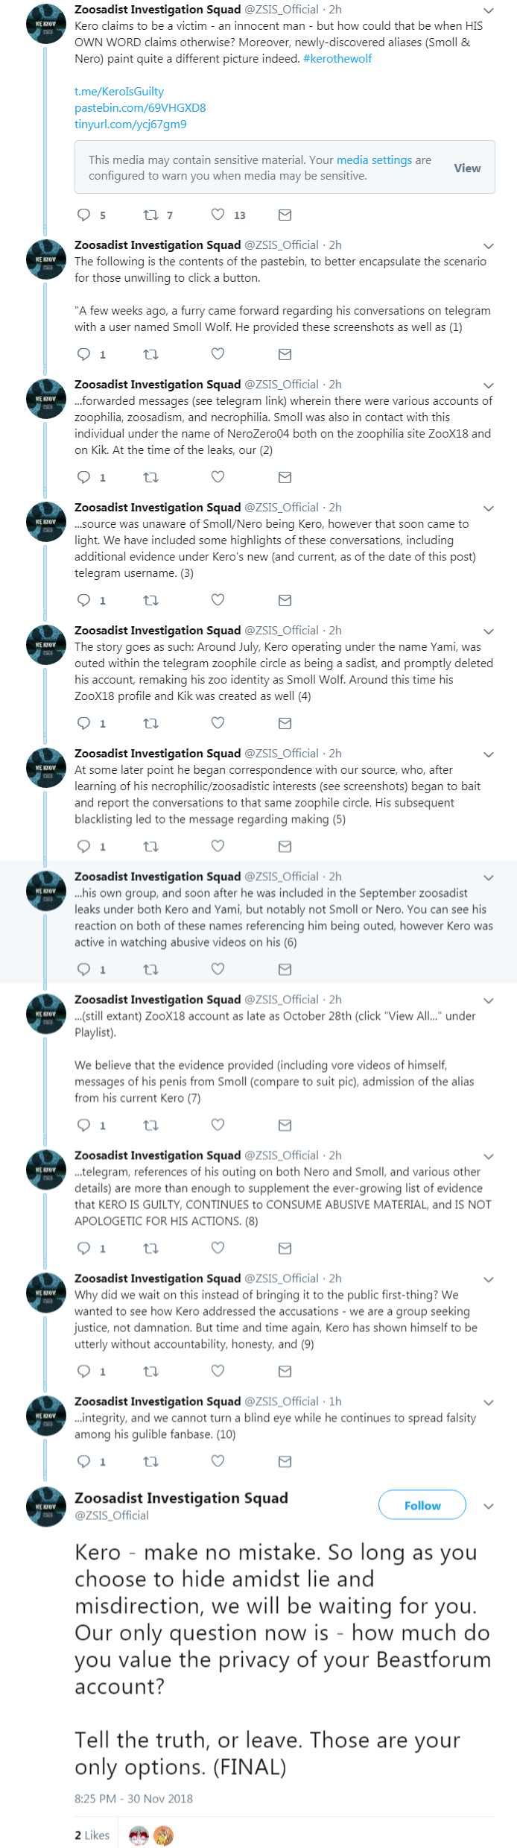
Task: Retweet the tweet ending with (2)
Action: 150,477
